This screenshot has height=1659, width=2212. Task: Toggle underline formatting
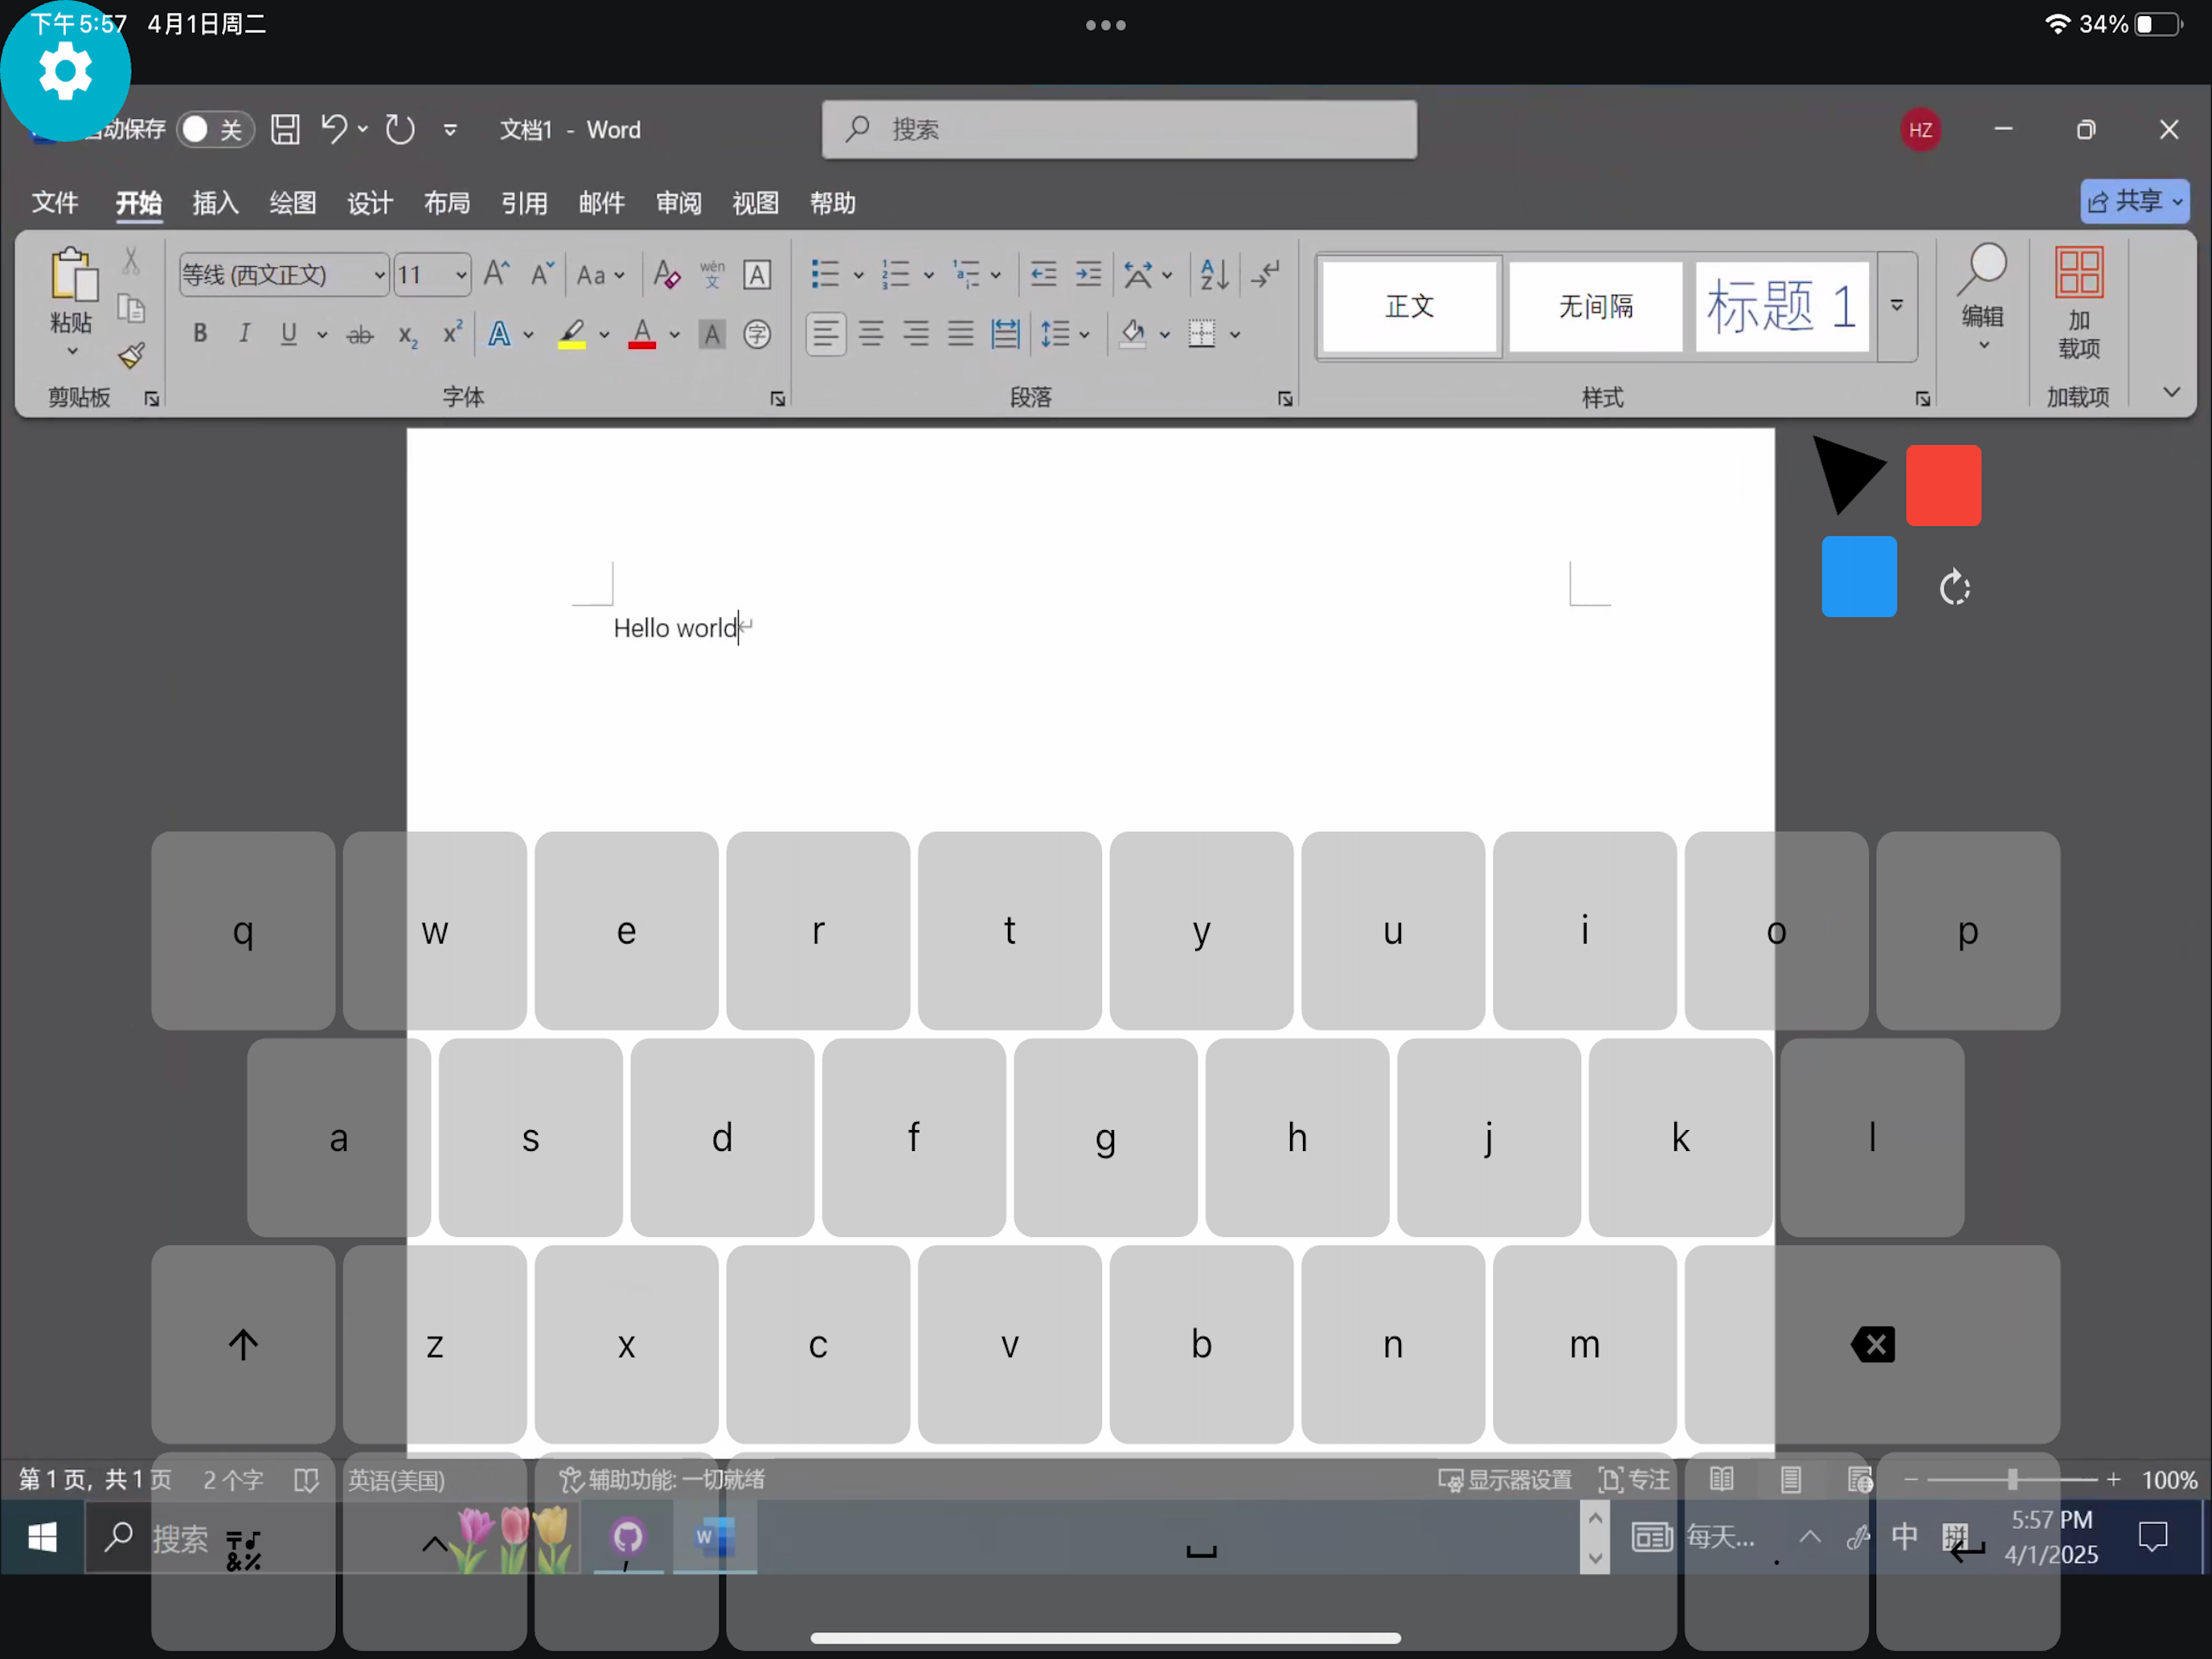[x=289, y=334]
